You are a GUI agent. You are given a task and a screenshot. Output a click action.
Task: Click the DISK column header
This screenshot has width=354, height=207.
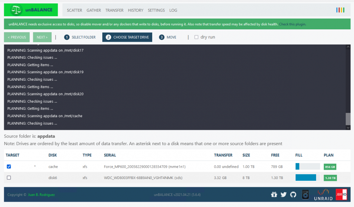pos(53,155)
